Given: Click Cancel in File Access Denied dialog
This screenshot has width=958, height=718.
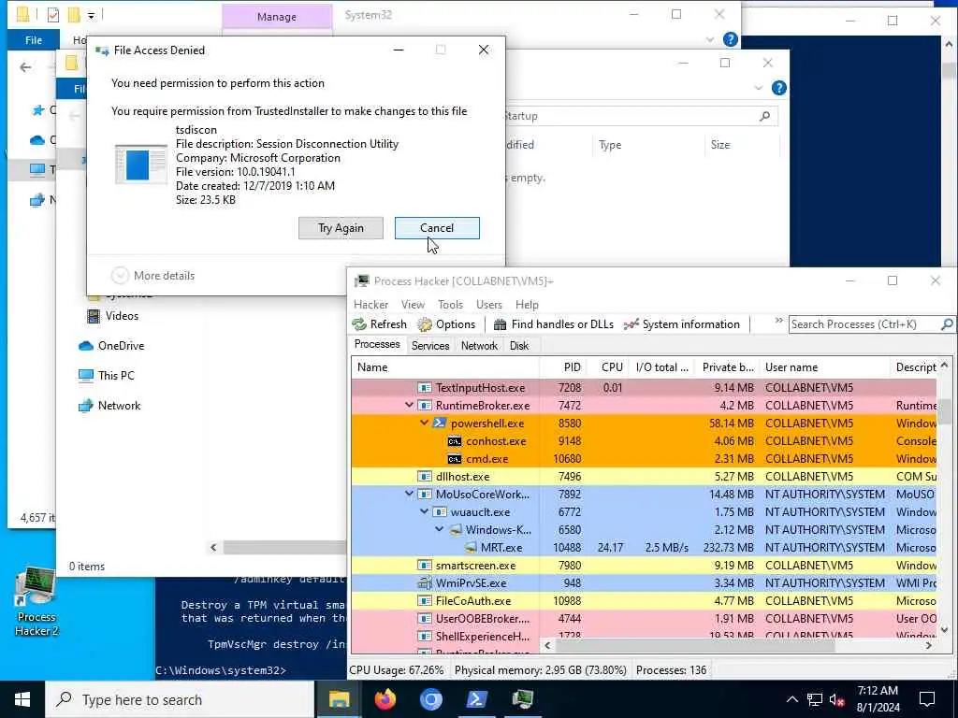Looking at the screenshot, I should click(x=437, y=228).
